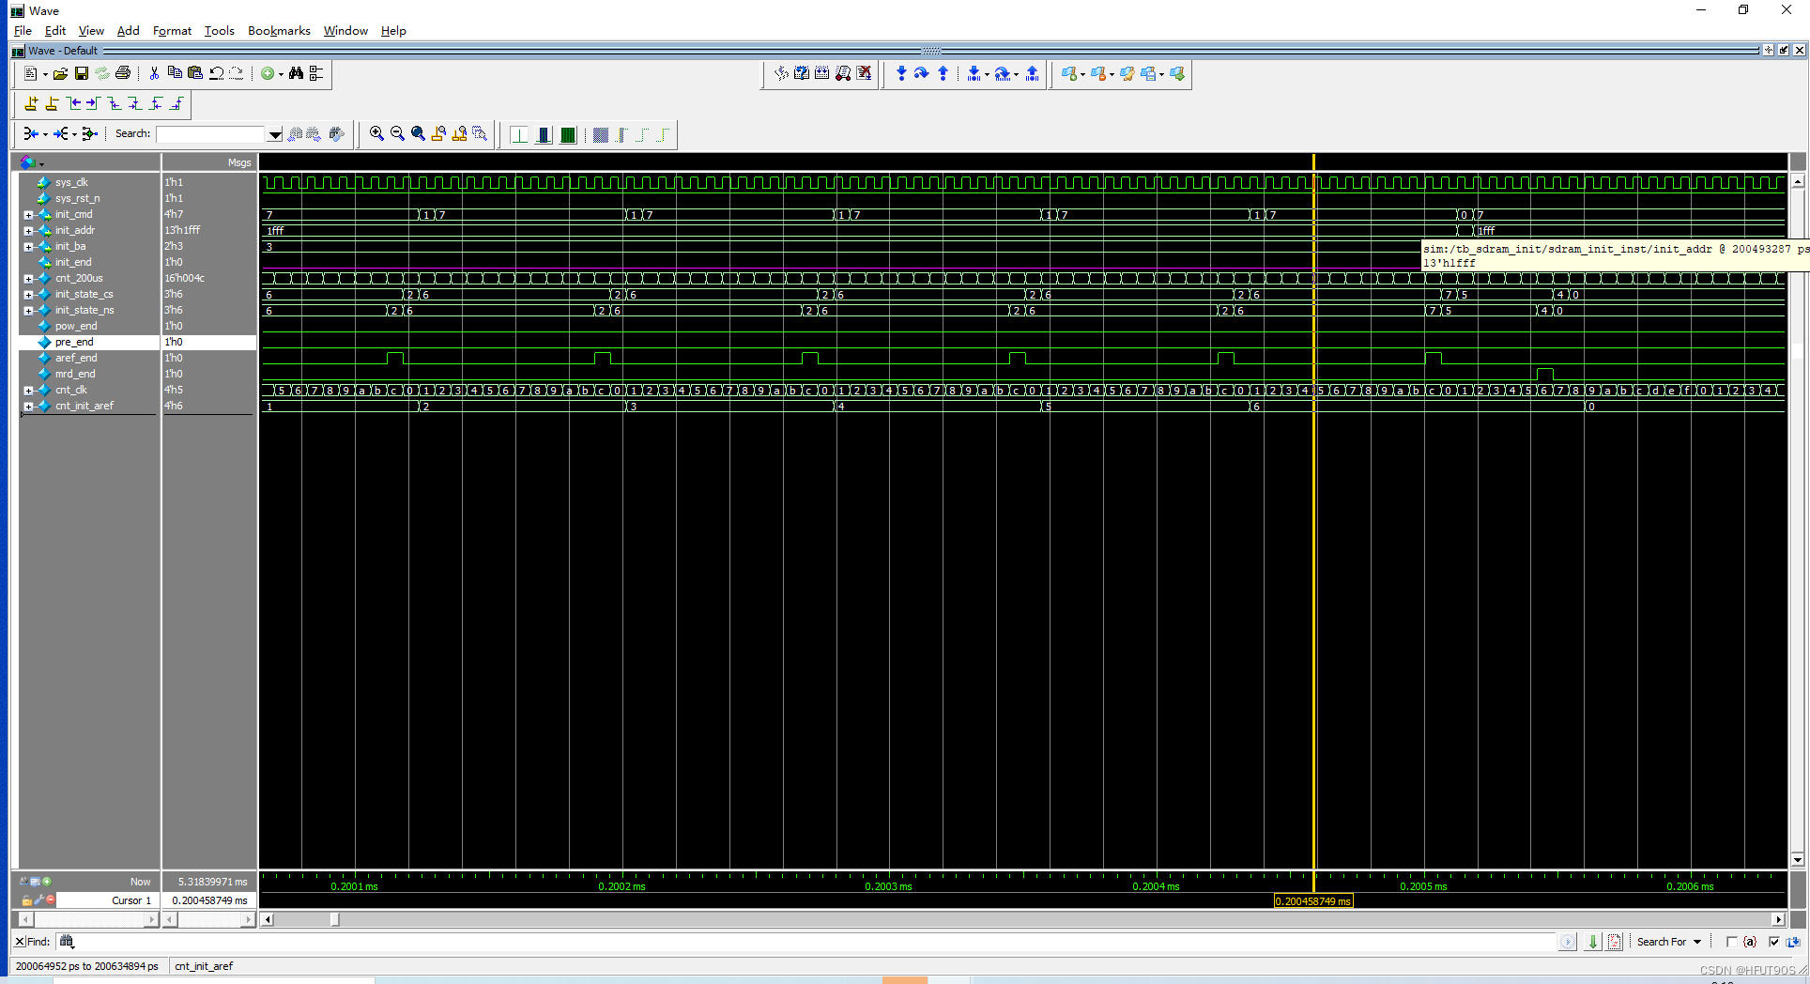1810x984 pixels.
Task: Click the yellow cursor time marker 0.200458749 ms
Action: 1313,901
